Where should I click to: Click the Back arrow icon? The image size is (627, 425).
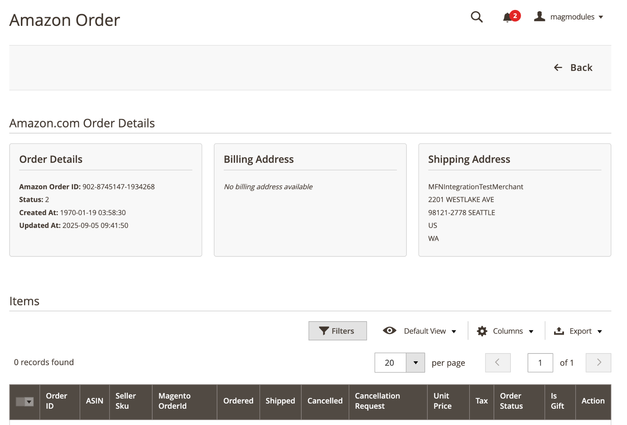pyautogui.click(x=558, y=68)
